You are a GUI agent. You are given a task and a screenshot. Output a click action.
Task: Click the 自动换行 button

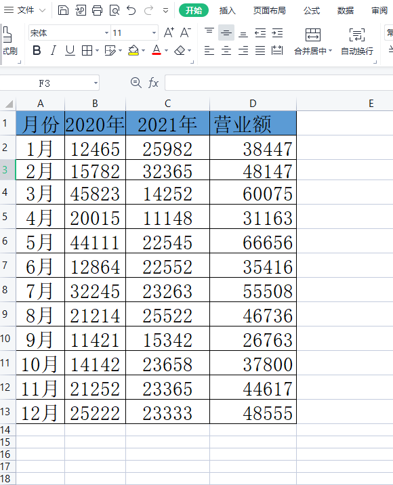point(357,42)
